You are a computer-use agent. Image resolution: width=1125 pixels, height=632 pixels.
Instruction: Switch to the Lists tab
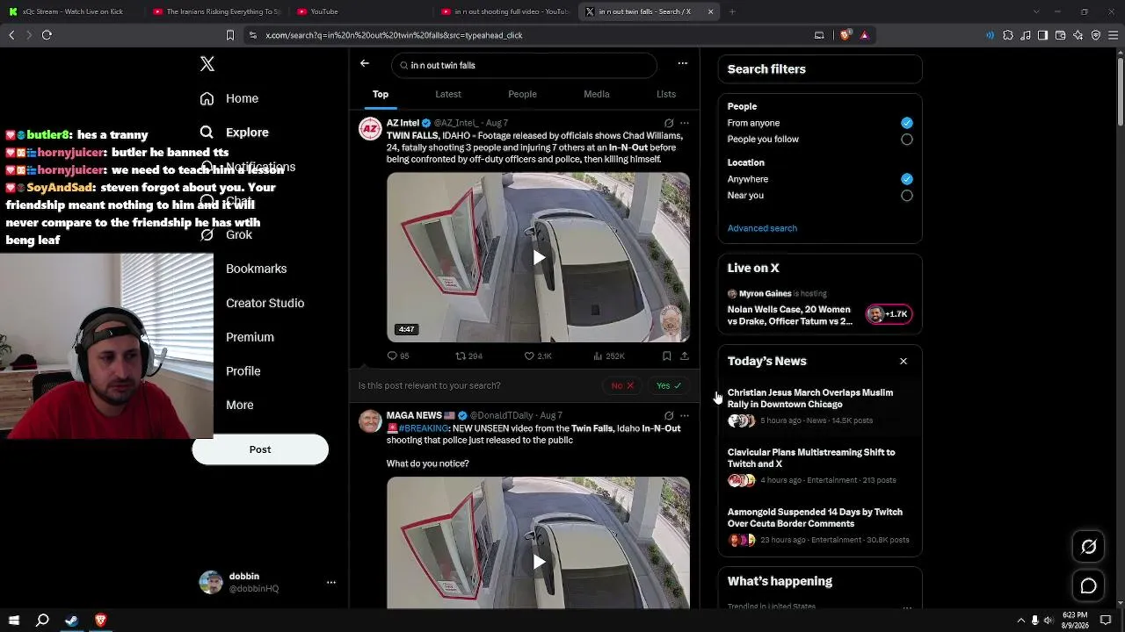[x=666, y=94]
